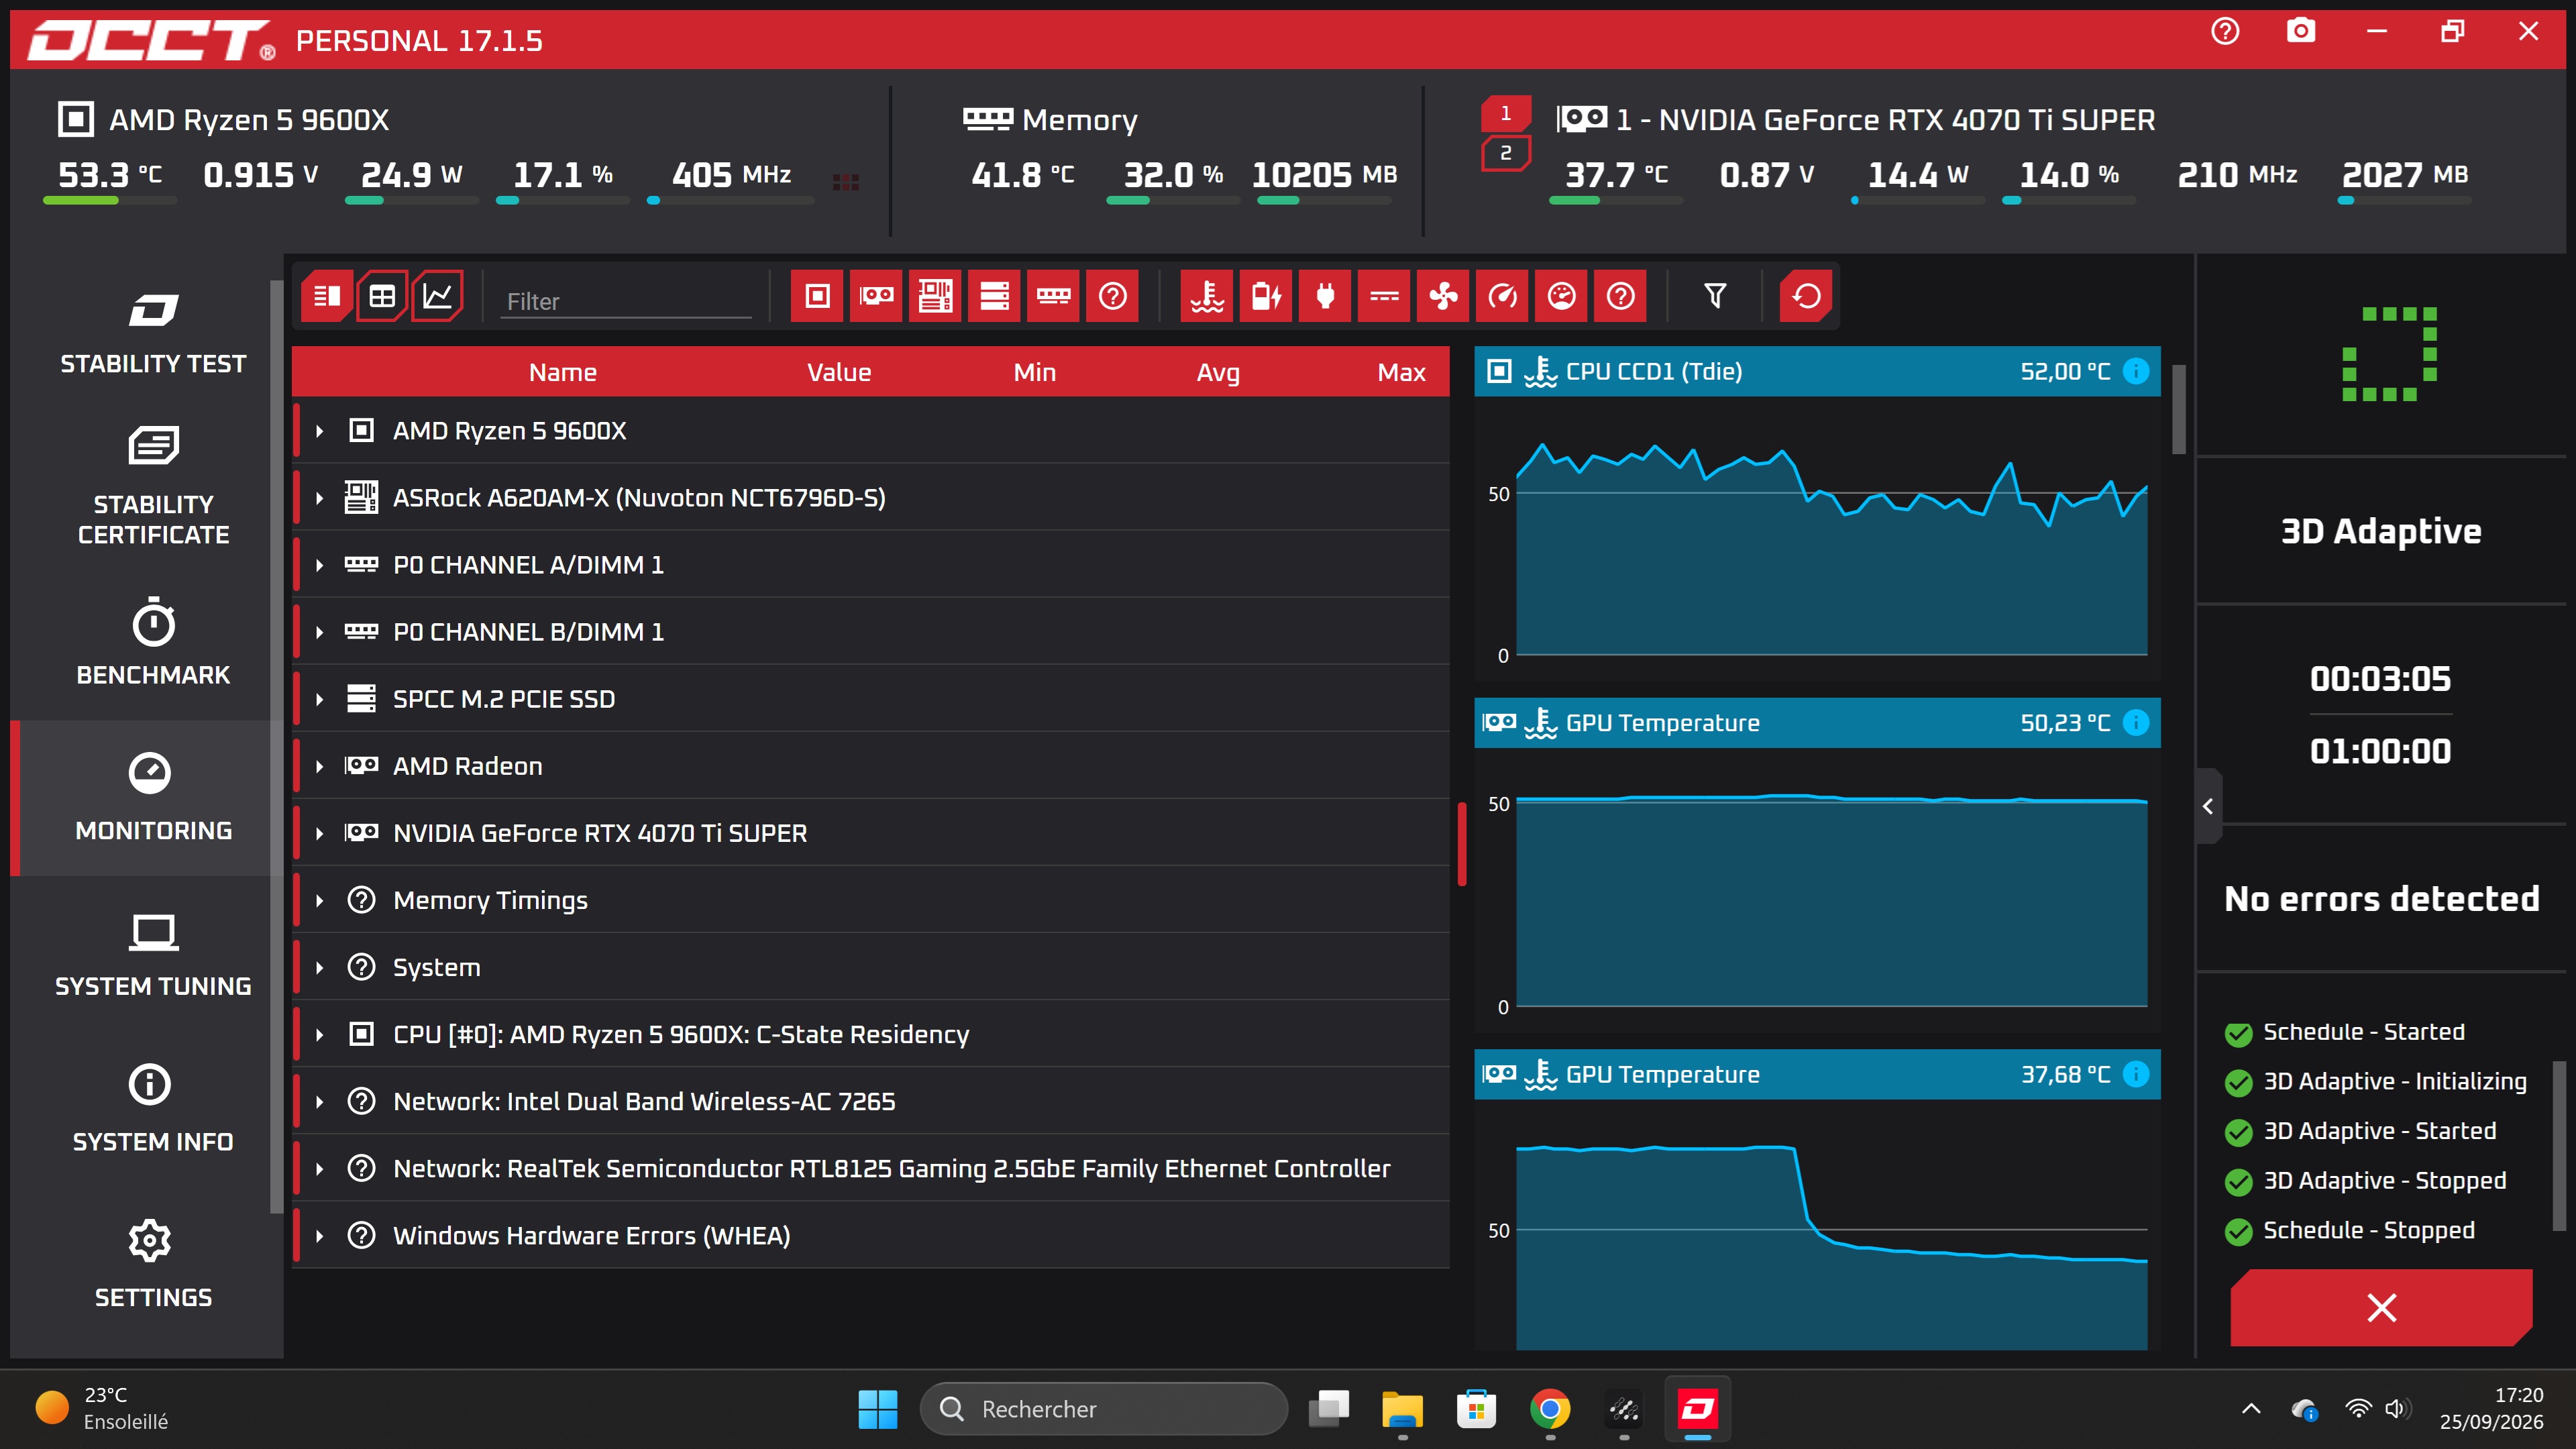Open the Benchmark section
The width and height of the screenshot is (2576, 1449).
153,643
